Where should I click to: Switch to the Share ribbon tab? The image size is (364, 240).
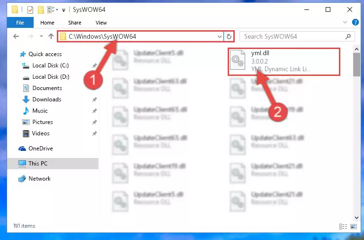pos(74,23)
